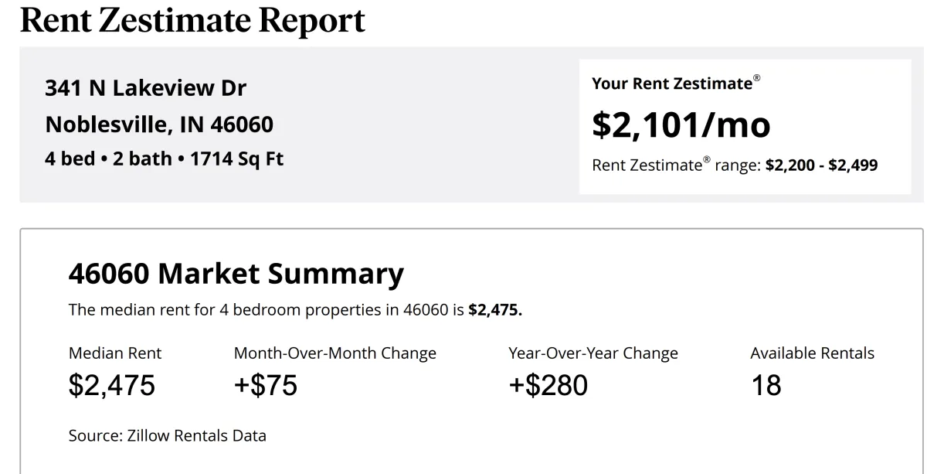
Task: Click the $2,200 - $2,499 range figures
Action: click(x=821, y=165)
